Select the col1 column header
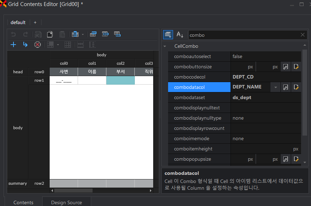This screenshot has height=206, width=311. tap(92, 63)
